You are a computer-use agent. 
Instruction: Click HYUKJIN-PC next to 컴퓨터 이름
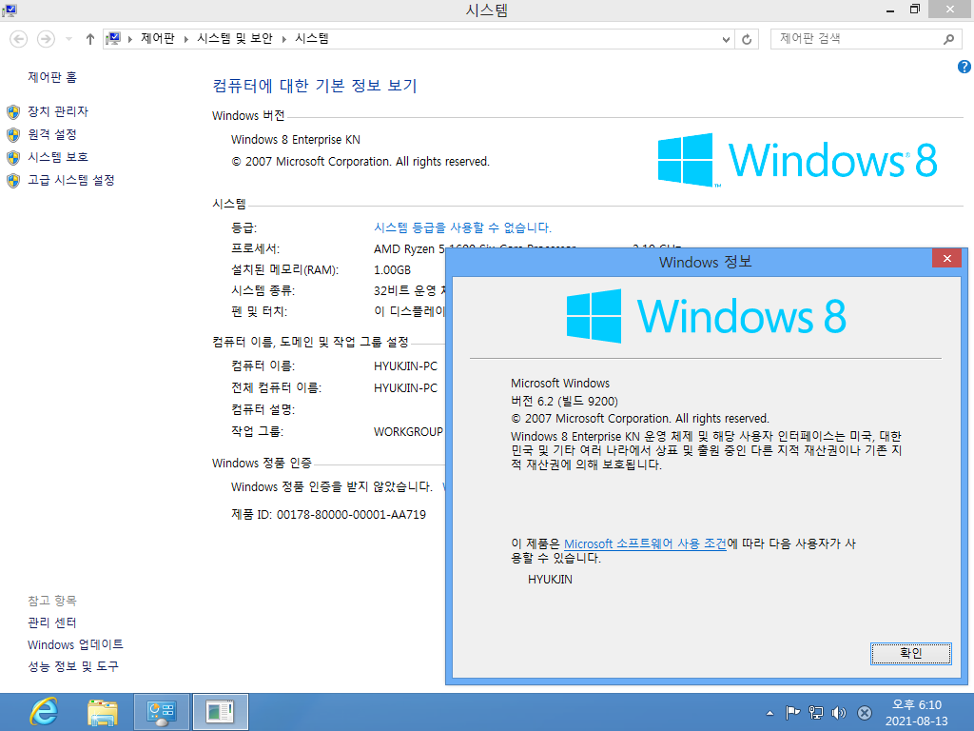point(405,366)
